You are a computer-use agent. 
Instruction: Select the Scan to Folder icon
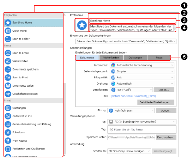tap(8, 39)
